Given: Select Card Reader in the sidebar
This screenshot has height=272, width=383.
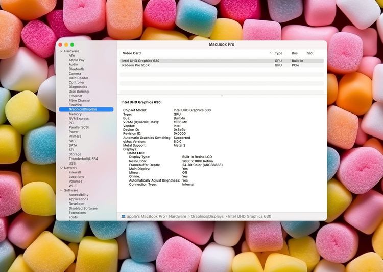Looking at the screenshot, I should 79,78.
